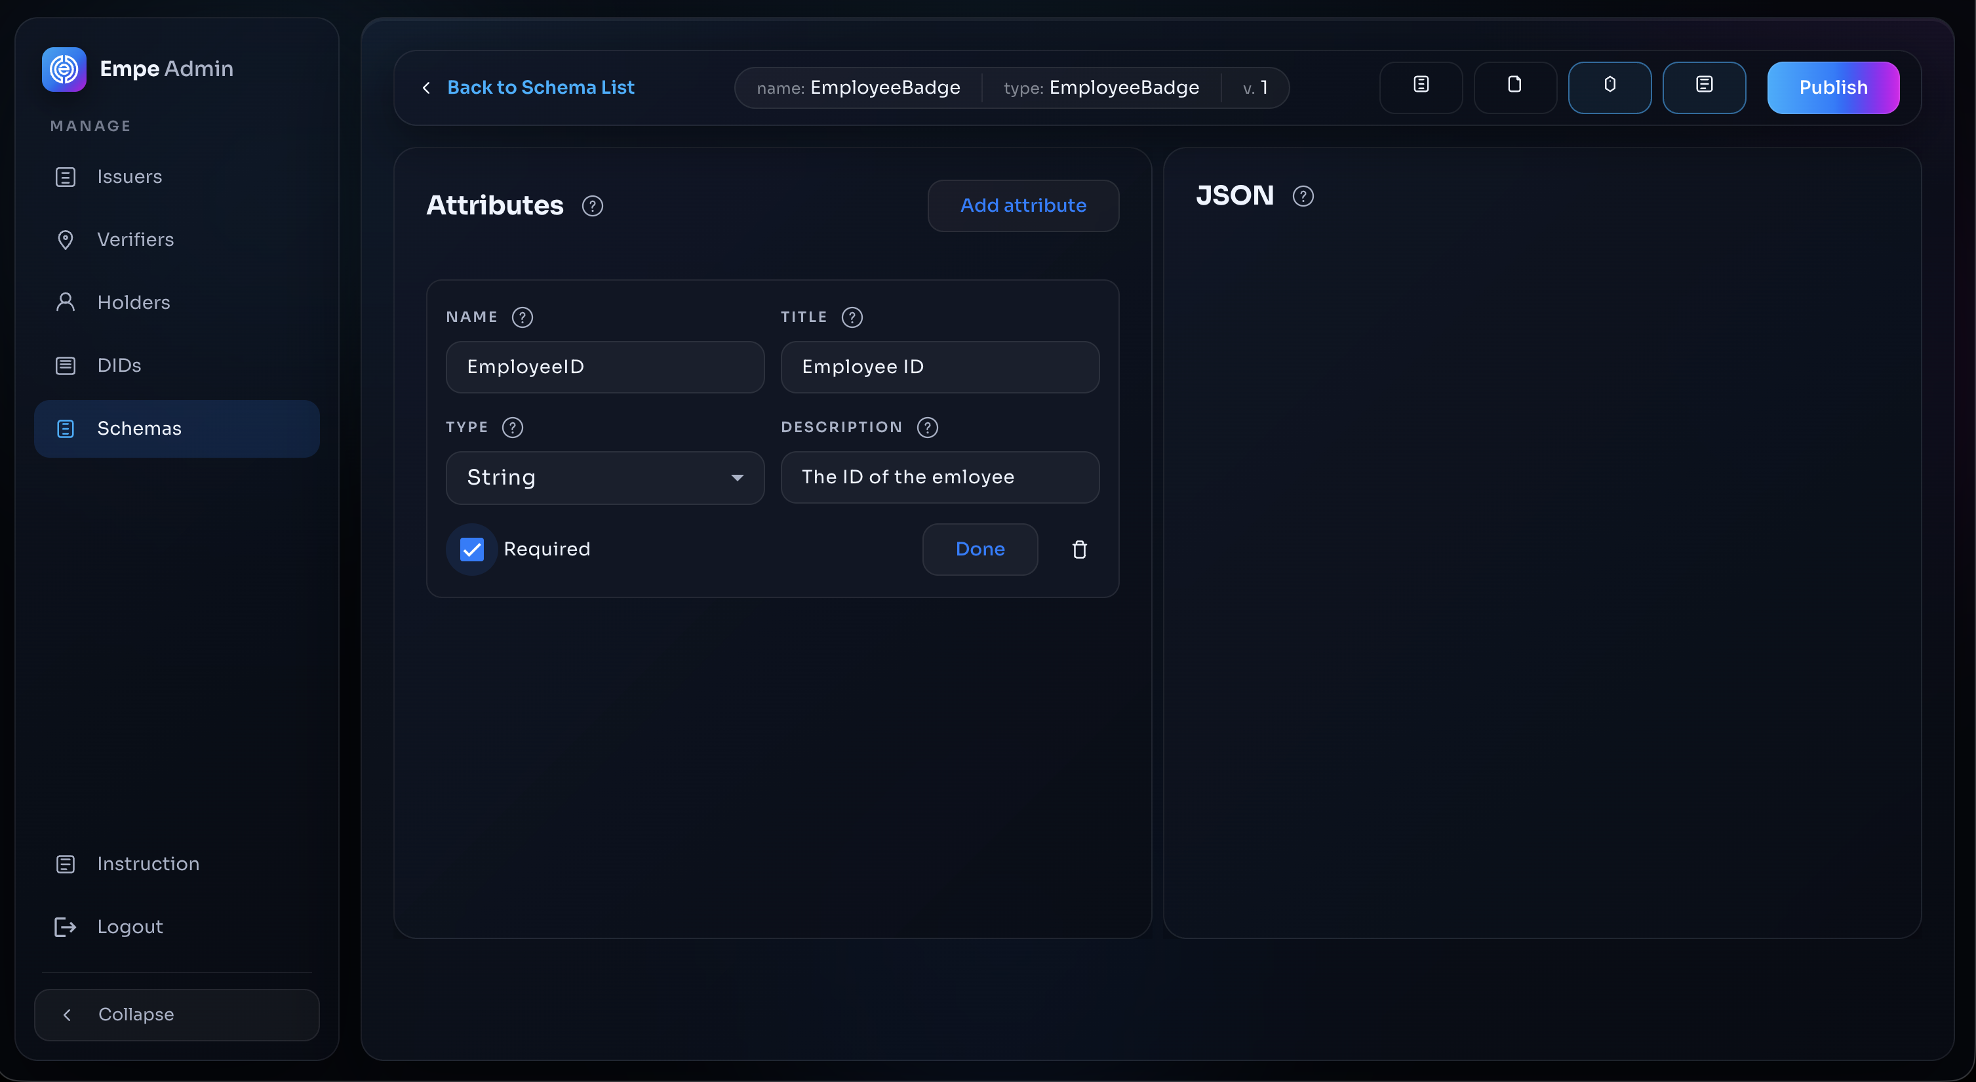Open the help tooltip next to Attributes heading

[x=592, y=206]
